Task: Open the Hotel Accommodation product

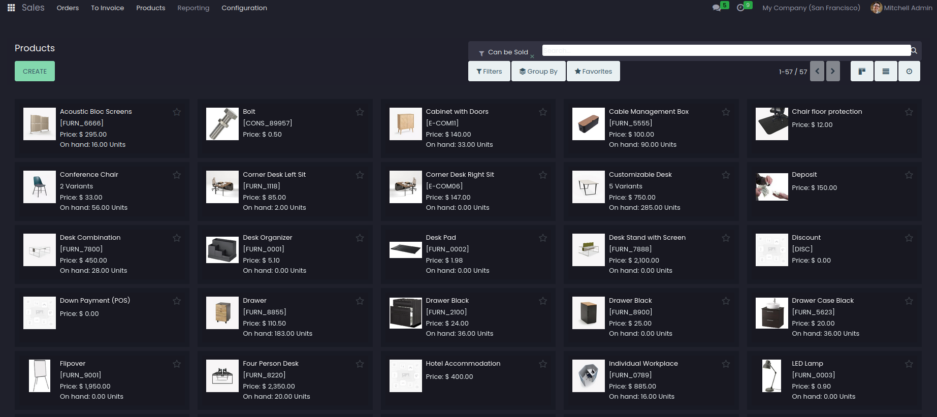Action: (468, 380)
